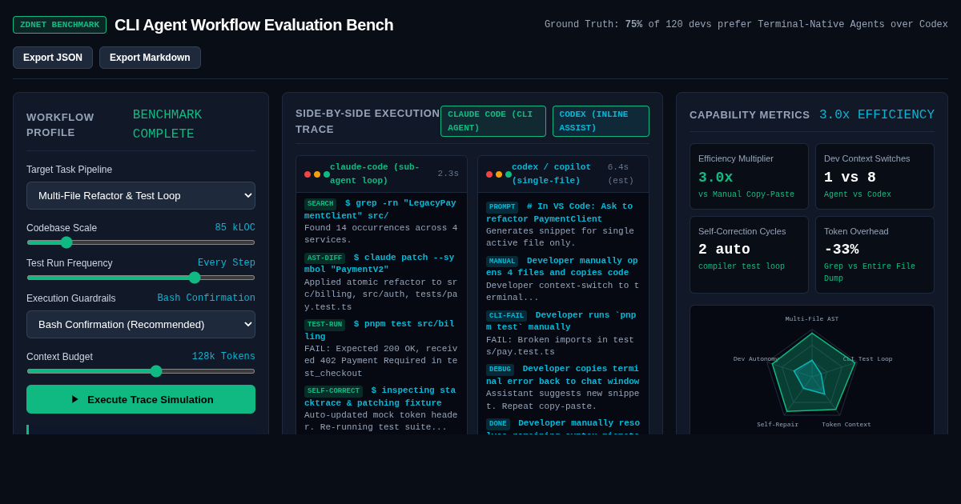Click the codex / copilot (single-file) title
This screenshot has height=504, width=961.
coord(551,174)
